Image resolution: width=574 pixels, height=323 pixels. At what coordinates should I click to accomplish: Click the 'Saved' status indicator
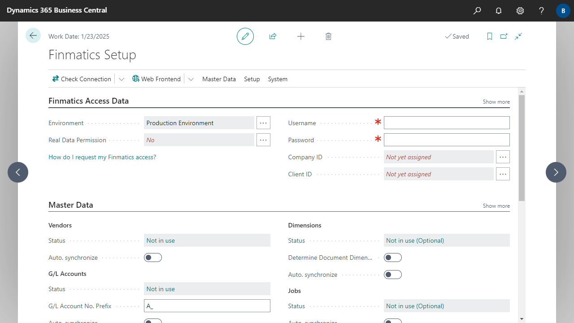(x=457, y=36)
